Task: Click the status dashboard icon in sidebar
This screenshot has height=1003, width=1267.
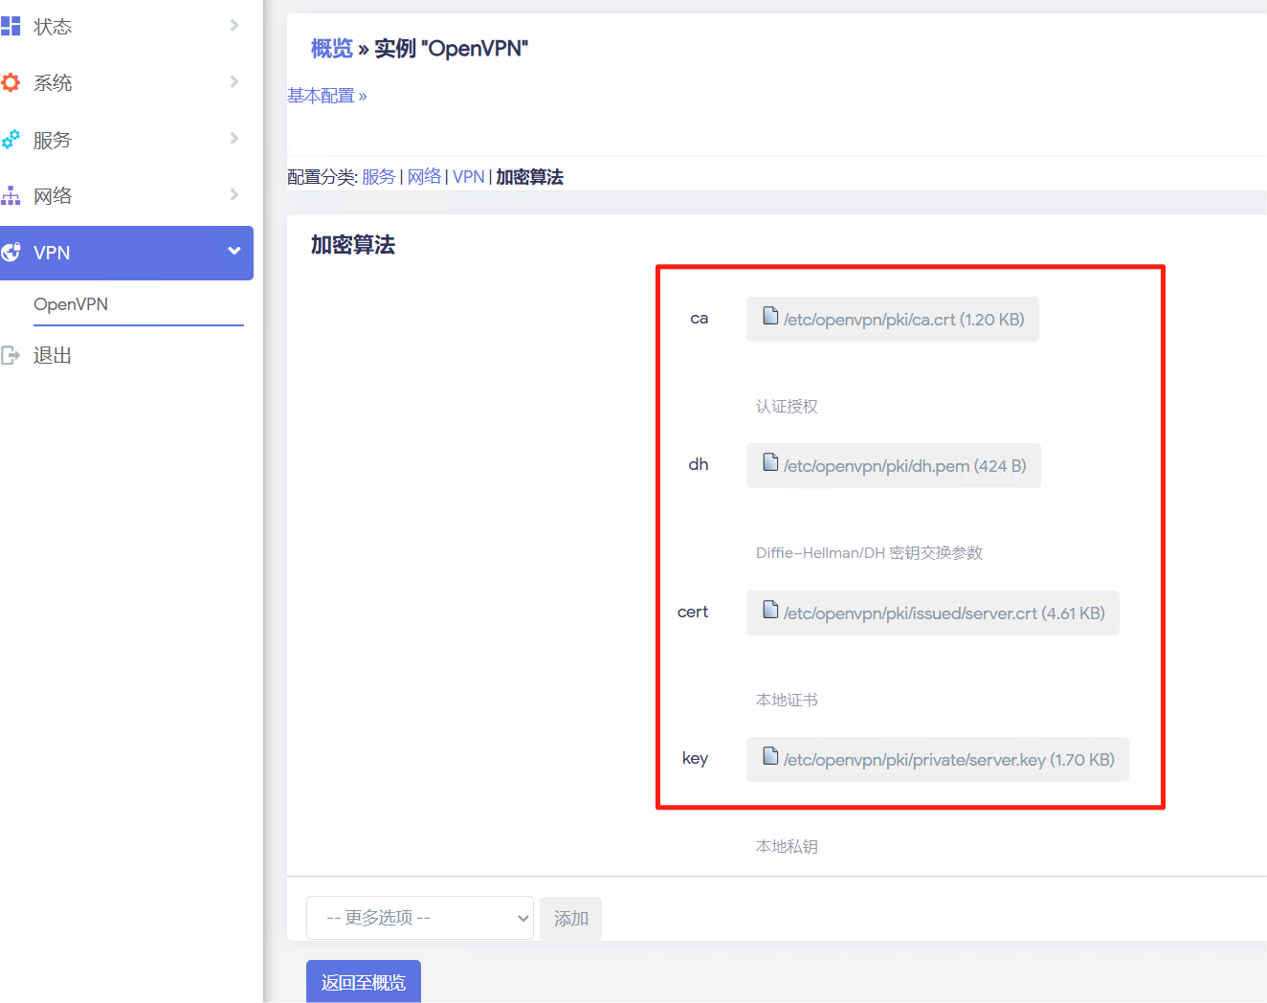Action: [11, 26]
